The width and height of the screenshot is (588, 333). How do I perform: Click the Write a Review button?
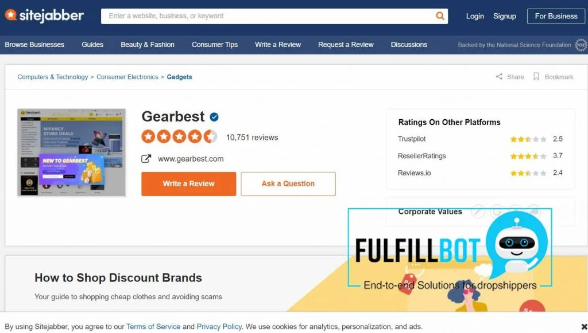pyautogui.click(x=188, y=183)
